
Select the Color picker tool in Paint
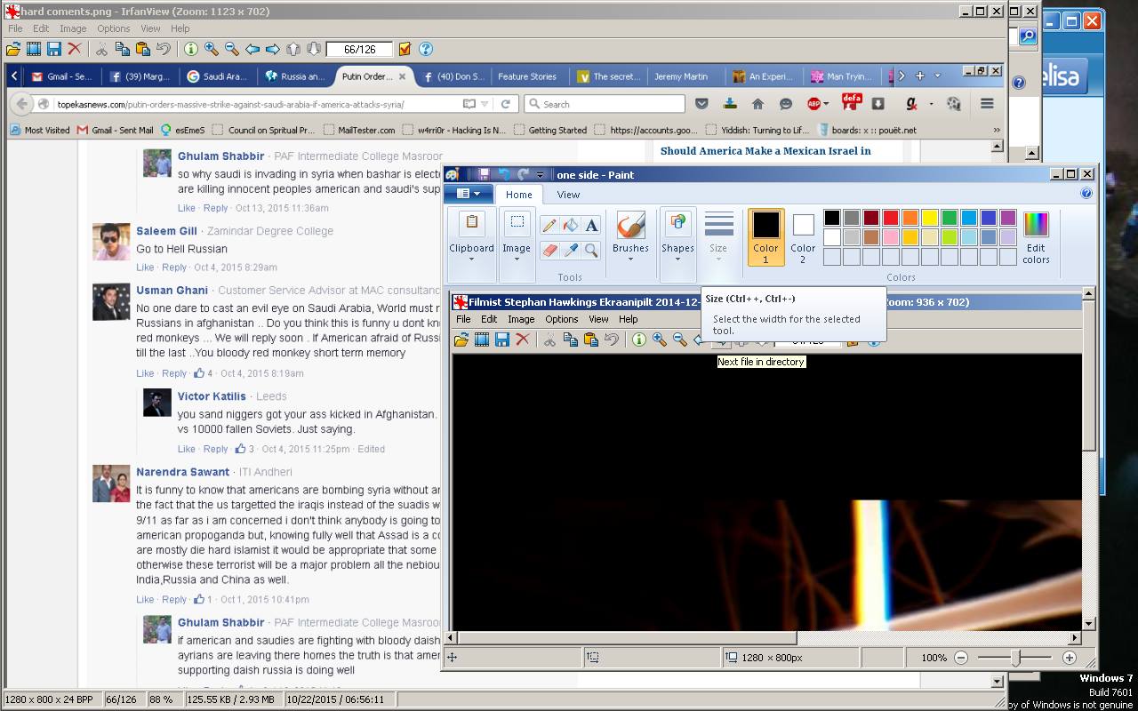(571, 251)
